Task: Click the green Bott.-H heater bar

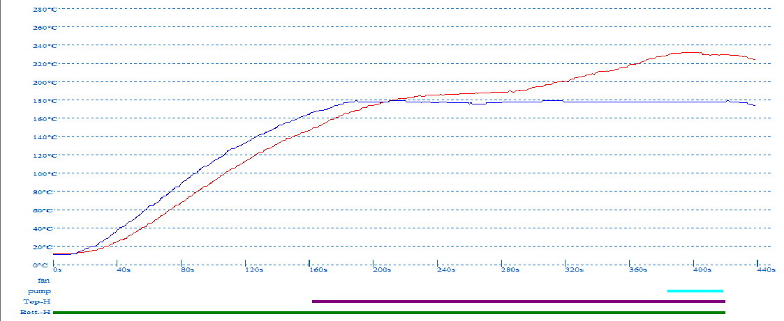Action: click(x=388, y=313)
